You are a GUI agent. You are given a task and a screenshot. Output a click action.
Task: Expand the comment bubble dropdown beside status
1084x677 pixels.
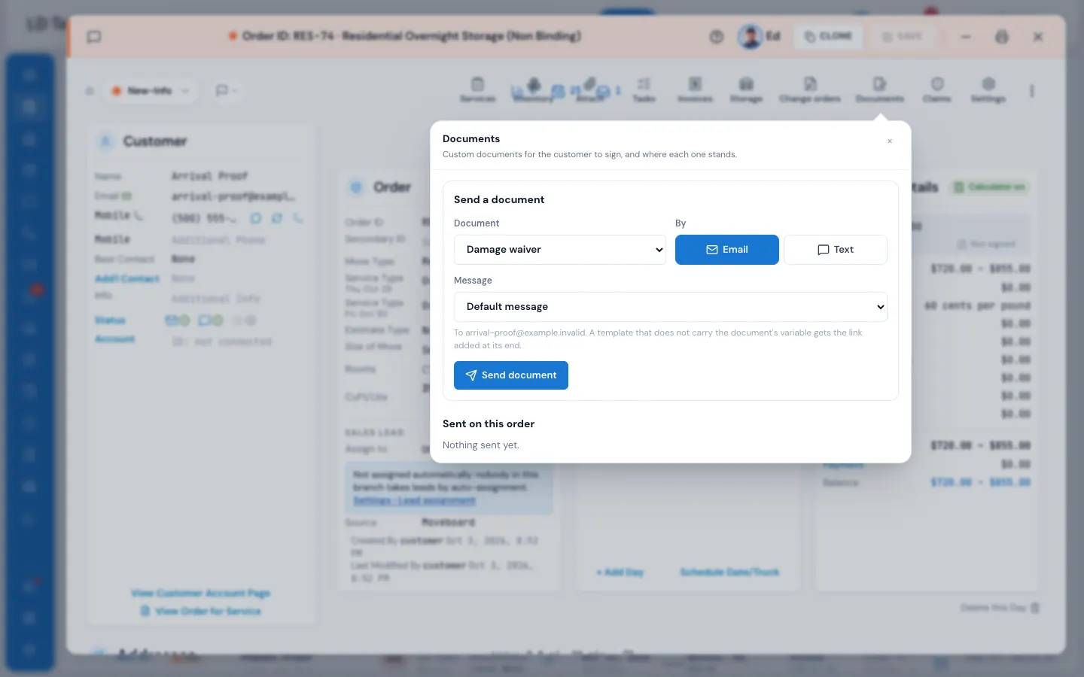coord(227,91)
